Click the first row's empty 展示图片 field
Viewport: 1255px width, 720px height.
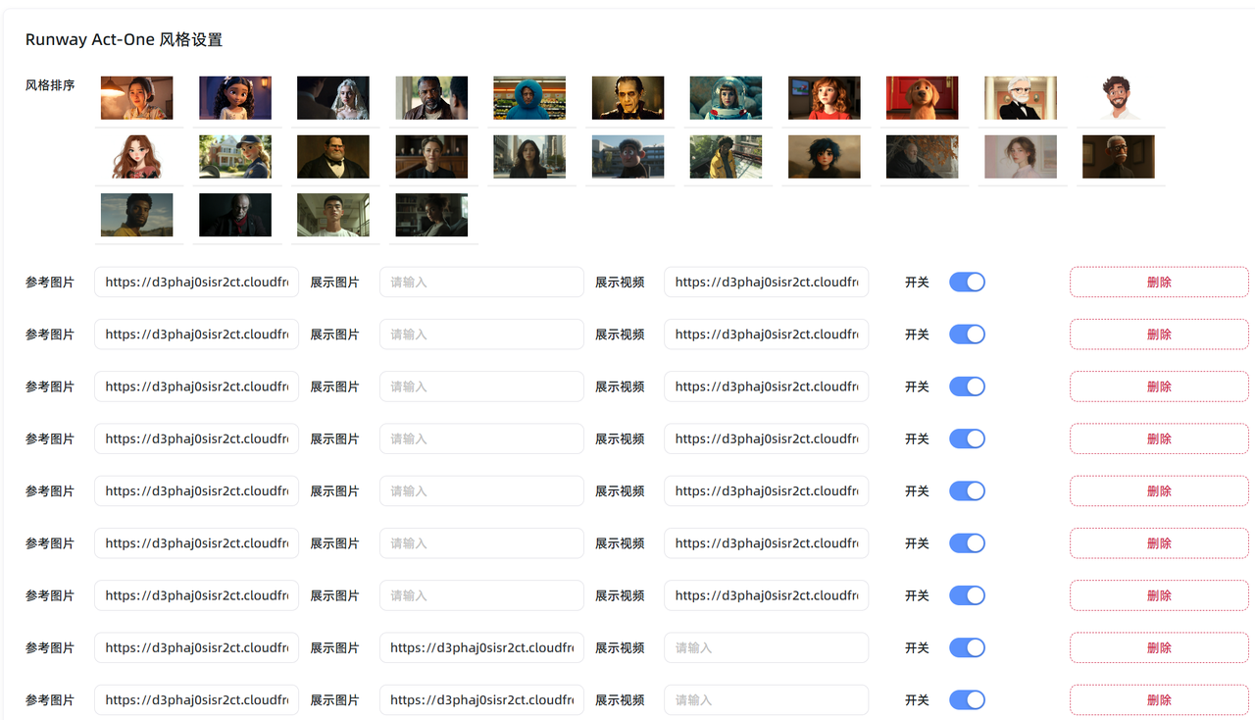(x=481, y=283)
